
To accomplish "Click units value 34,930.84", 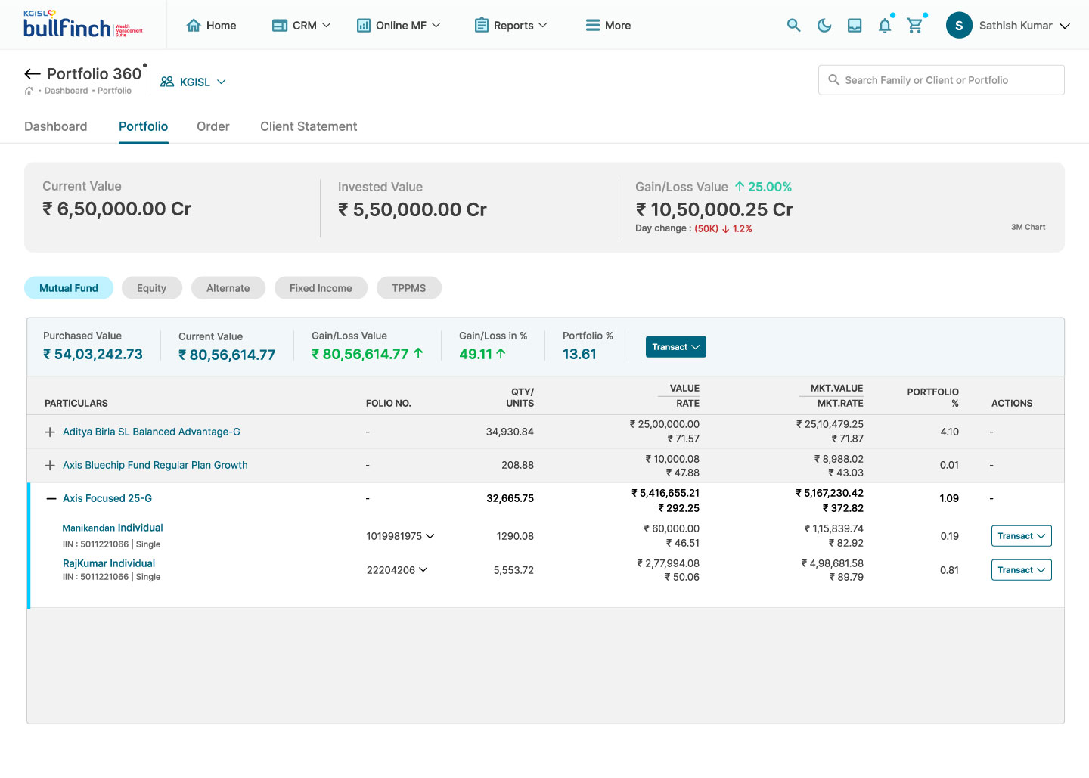I will [510, 432].
